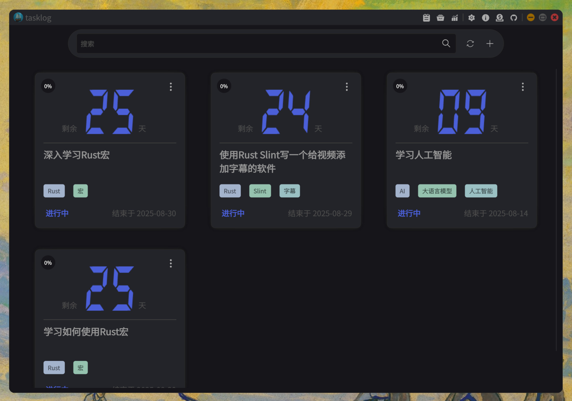Click the donate dollar icon
Image resolution: width=572 pixels, height=401 pixels.
[x=499, y=18]
